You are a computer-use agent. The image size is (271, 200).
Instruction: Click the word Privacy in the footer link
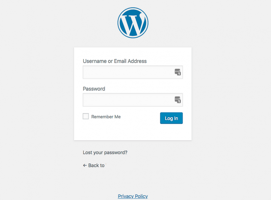click(x=125, y=196)
